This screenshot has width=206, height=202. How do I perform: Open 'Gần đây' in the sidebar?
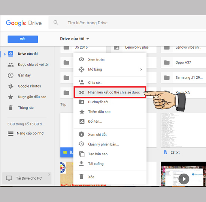24,75
